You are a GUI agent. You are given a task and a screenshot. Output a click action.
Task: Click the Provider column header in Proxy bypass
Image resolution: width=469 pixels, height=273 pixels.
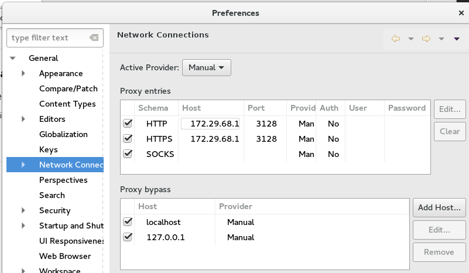click(x=312, y=207)
